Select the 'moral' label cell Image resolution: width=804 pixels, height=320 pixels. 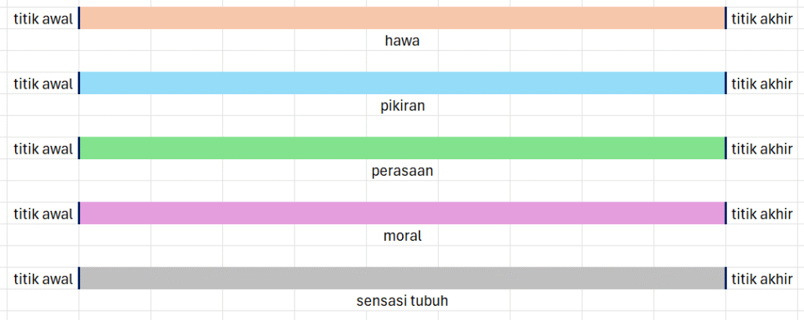click(x=402, y=235)
